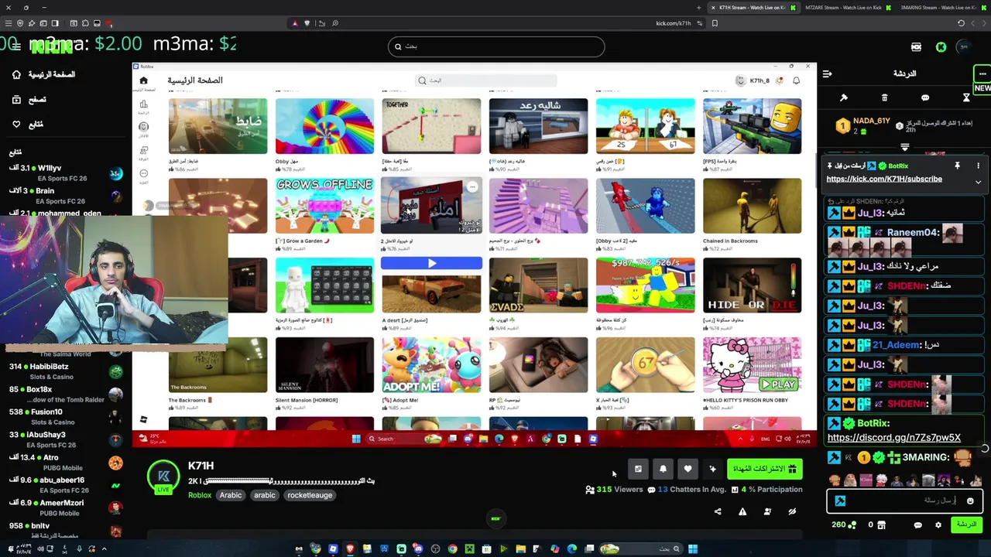The width and height of the screenshot is (991, 557).
Task: Click the notification bell button under stream
Action: click(663, 469)
